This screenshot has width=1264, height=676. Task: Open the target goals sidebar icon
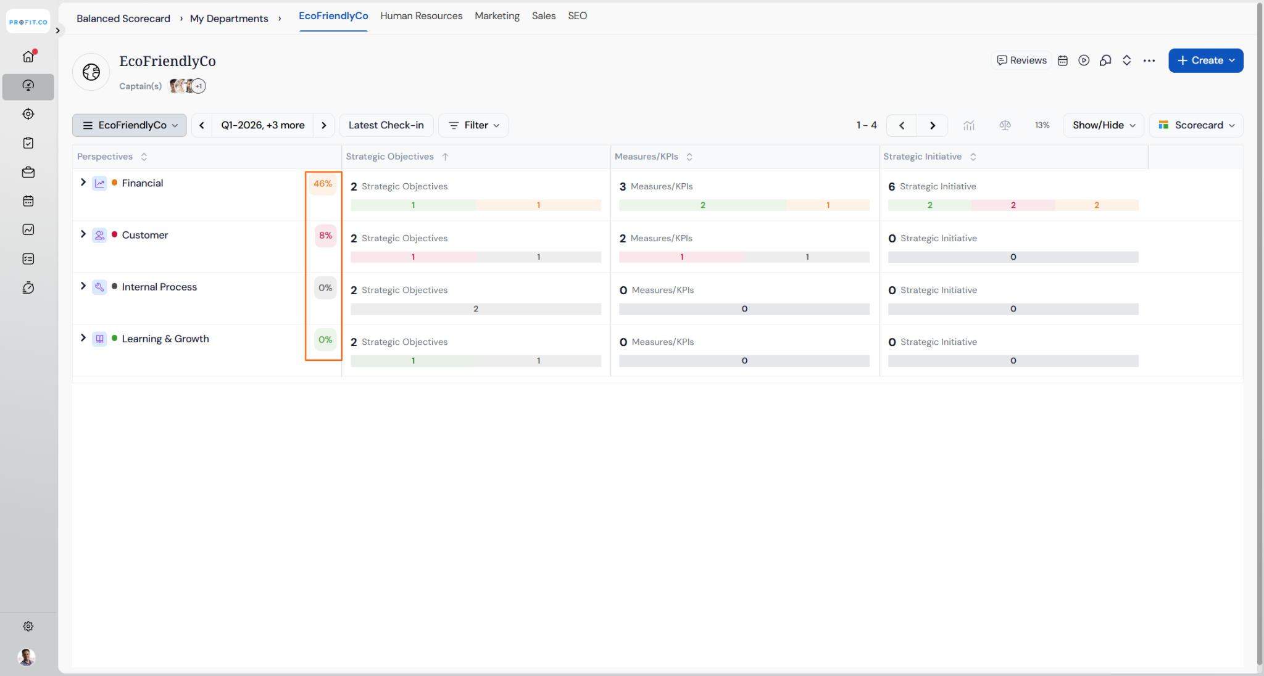28,114
